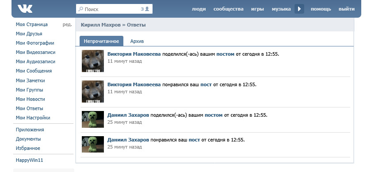Open the сообщества menu item
This screenshot has height=172, width=367.
click(228, 9)
